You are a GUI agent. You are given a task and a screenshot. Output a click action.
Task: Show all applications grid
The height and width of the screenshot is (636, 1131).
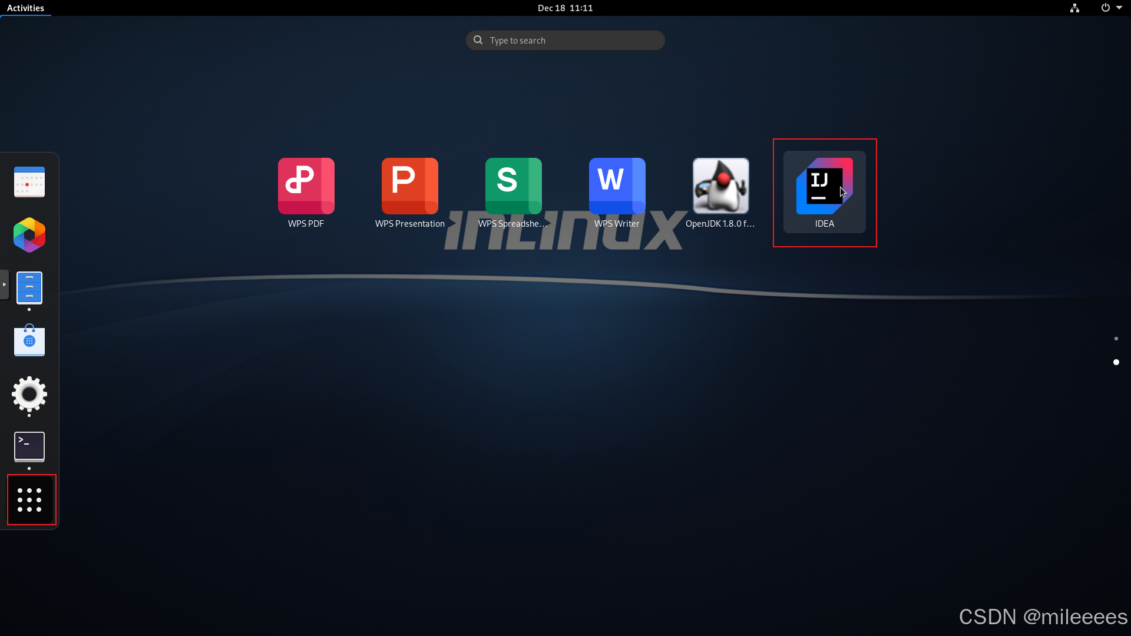pyautogui.click(x=29, y=499)
